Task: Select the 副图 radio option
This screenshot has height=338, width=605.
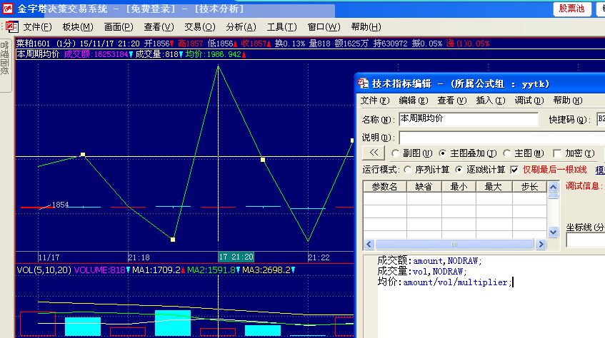Action: click(x=396, y=153)
